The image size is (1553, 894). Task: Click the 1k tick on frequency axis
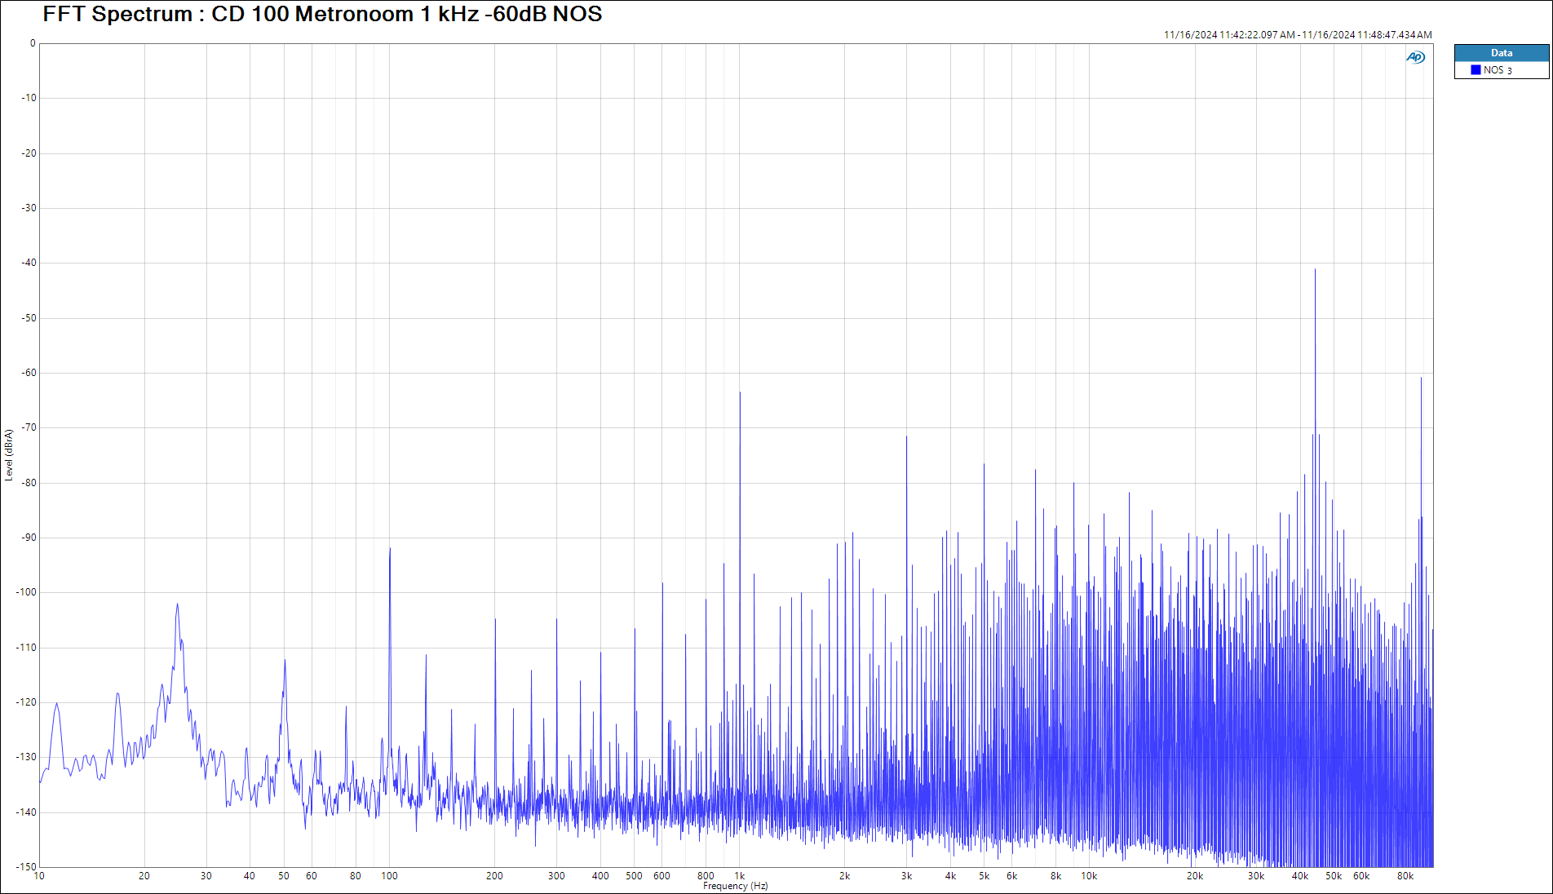(740, 876)
